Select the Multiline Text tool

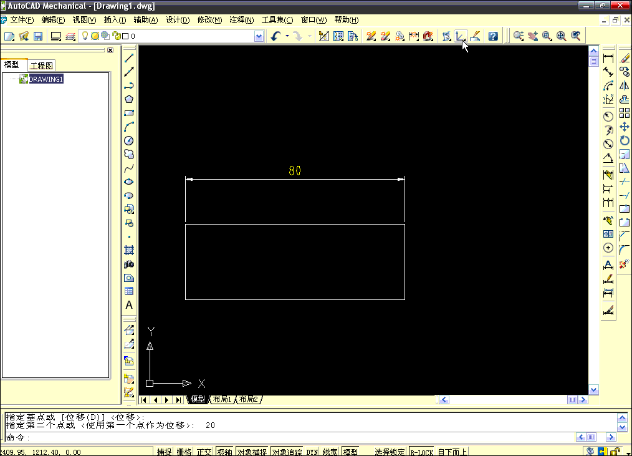click(x=129, y=305)
